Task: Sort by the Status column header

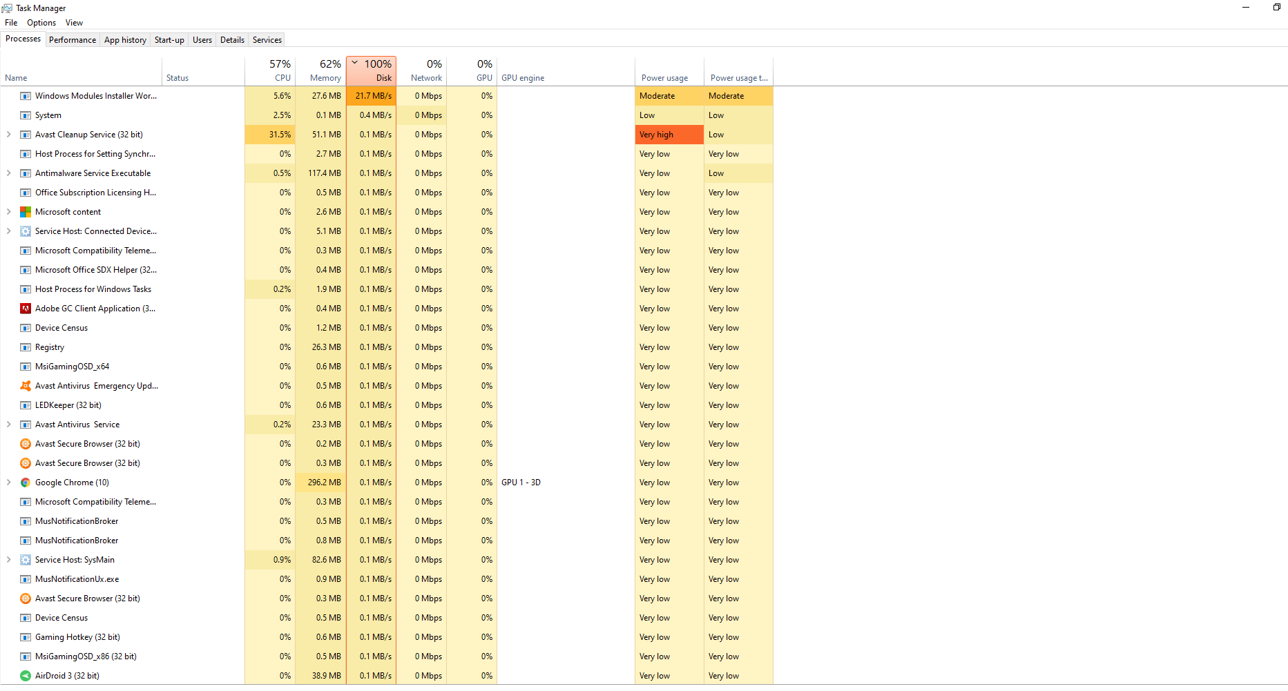Action: point(203,71)
